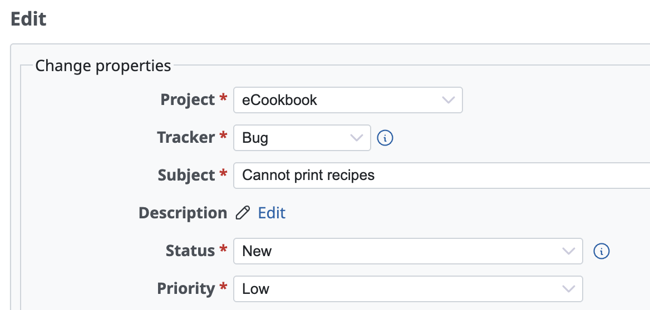This screenshot has height=310, width=650.
Task: Click the info icon next to Status
Action: click(x=602, y=251)
